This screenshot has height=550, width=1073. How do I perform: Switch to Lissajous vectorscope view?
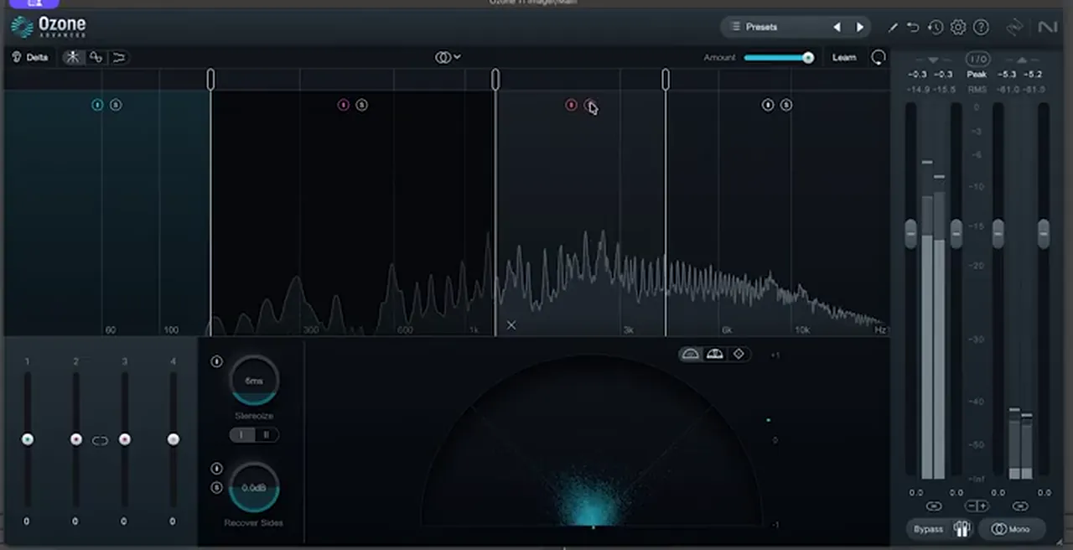[739, 355]
